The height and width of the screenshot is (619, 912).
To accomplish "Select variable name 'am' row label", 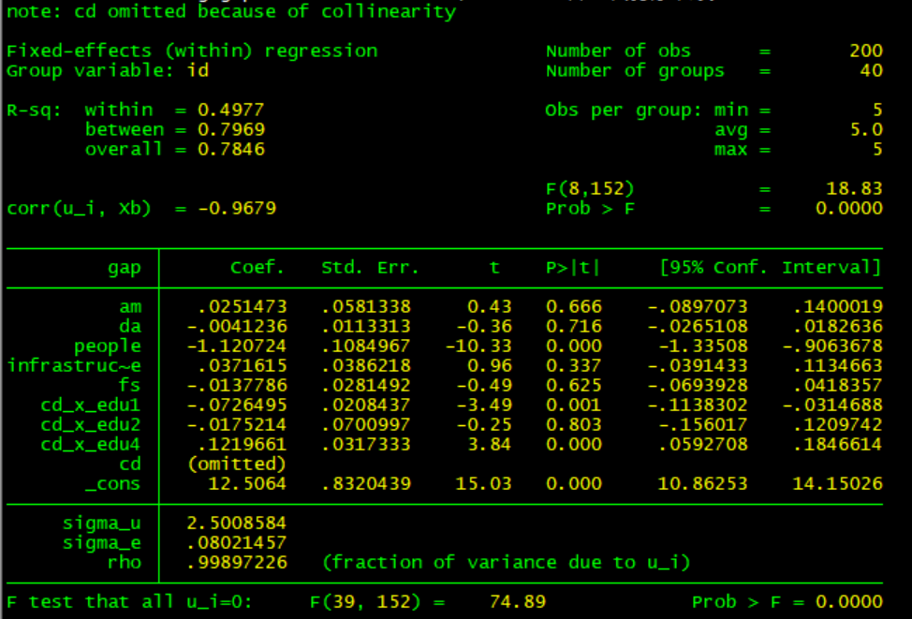I will click(130, 306).
